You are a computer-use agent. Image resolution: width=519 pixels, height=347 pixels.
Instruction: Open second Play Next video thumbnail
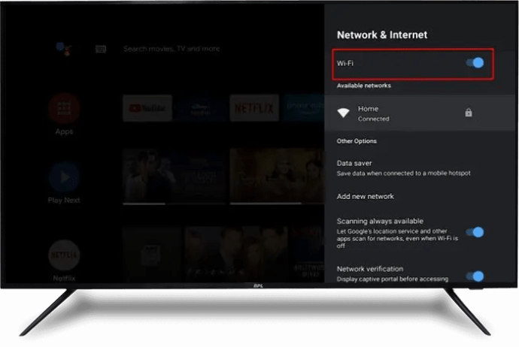pos(277,177)
